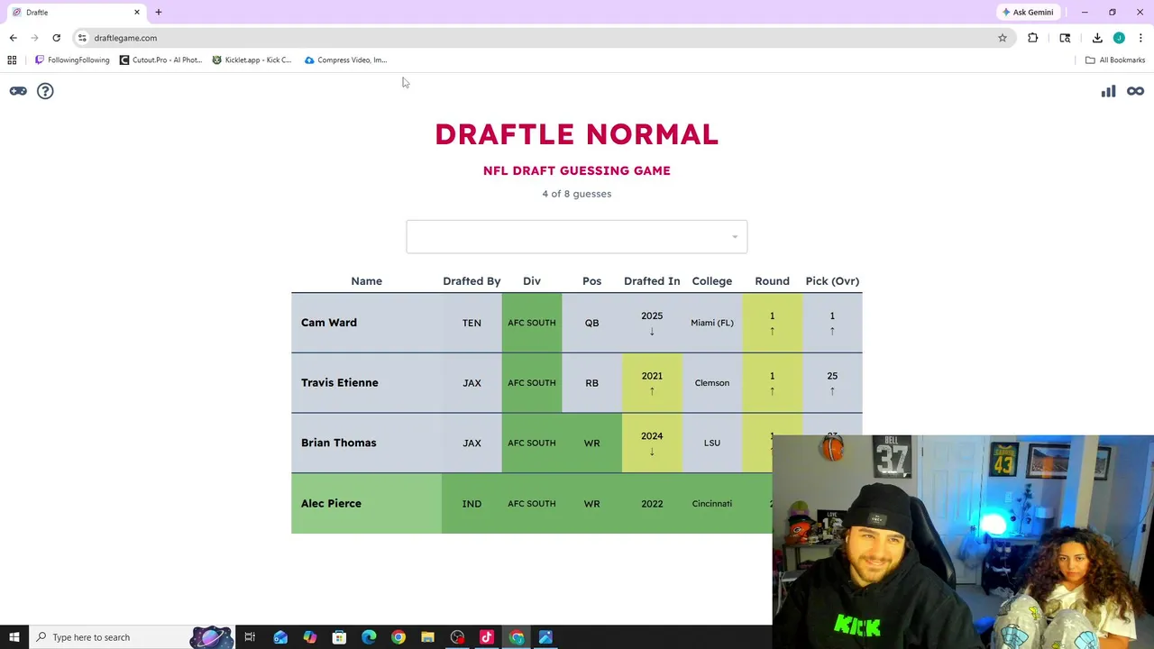Select the Travis Etienne name cell
Viewport: 1154px width, 649px height.
366,383
